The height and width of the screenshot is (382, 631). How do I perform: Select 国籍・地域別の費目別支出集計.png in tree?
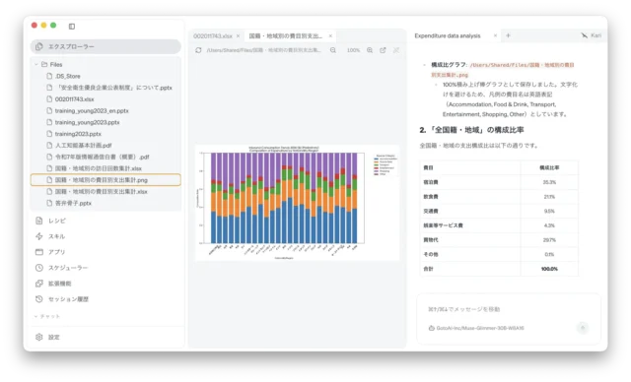coord(105,180)
